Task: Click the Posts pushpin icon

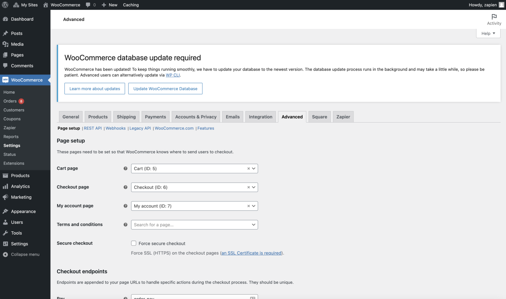Action: coord(5,33)
